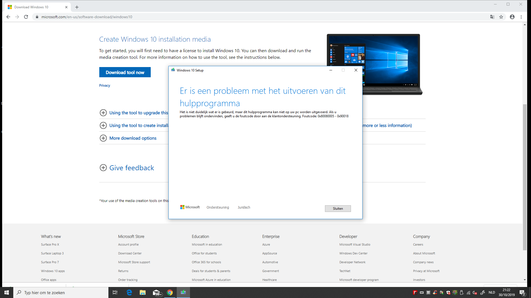Click the translate page icon

click(492, 17)
